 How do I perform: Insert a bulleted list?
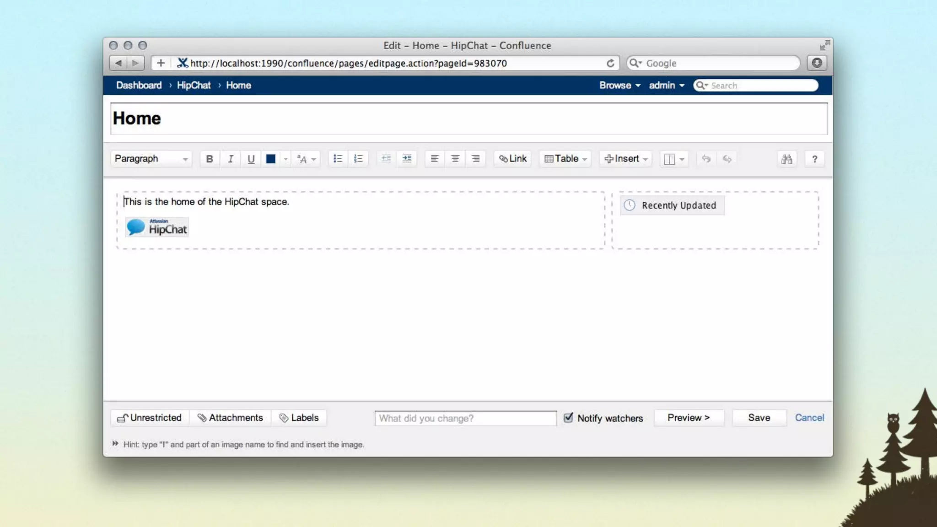coord(338,159)
